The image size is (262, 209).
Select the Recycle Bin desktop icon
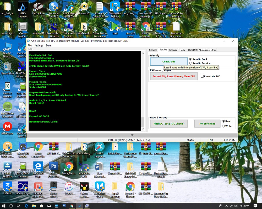7,68
